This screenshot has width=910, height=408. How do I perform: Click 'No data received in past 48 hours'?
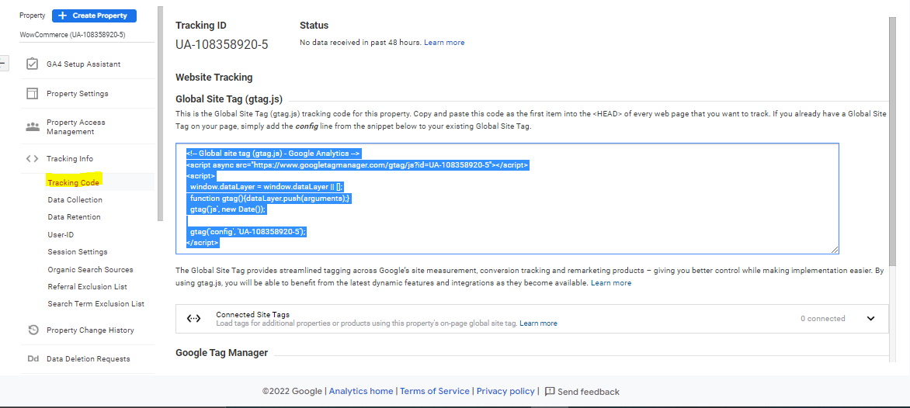pos(359,43)
